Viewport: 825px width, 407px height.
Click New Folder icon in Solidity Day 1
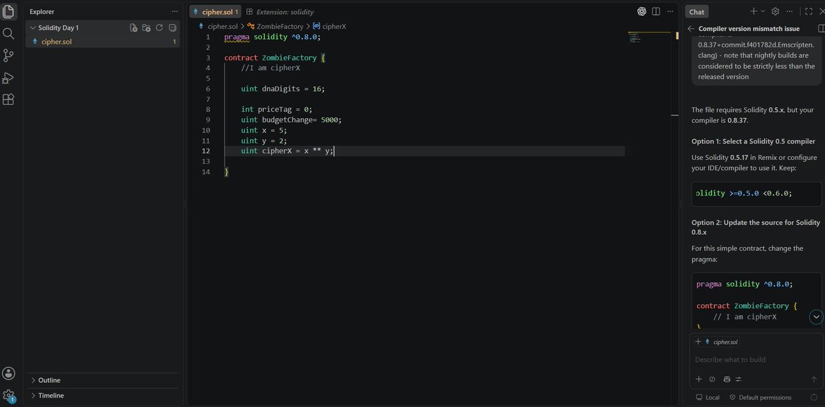click(x=146, y=28)
